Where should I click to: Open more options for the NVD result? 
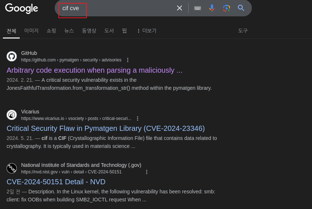coord(147,172)
